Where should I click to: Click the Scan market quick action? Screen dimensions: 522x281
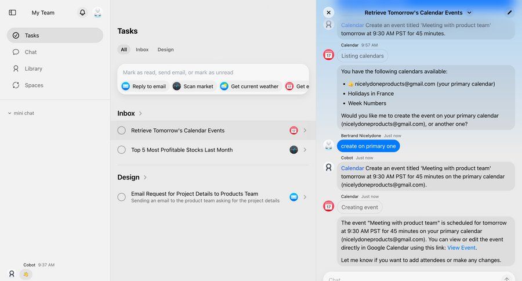point(193,87)
